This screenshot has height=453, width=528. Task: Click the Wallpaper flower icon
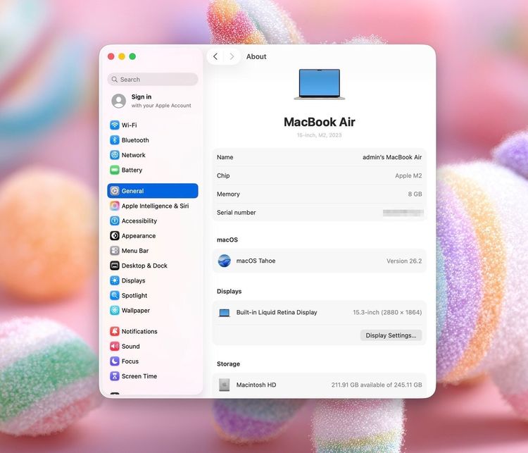coord(115,311)
